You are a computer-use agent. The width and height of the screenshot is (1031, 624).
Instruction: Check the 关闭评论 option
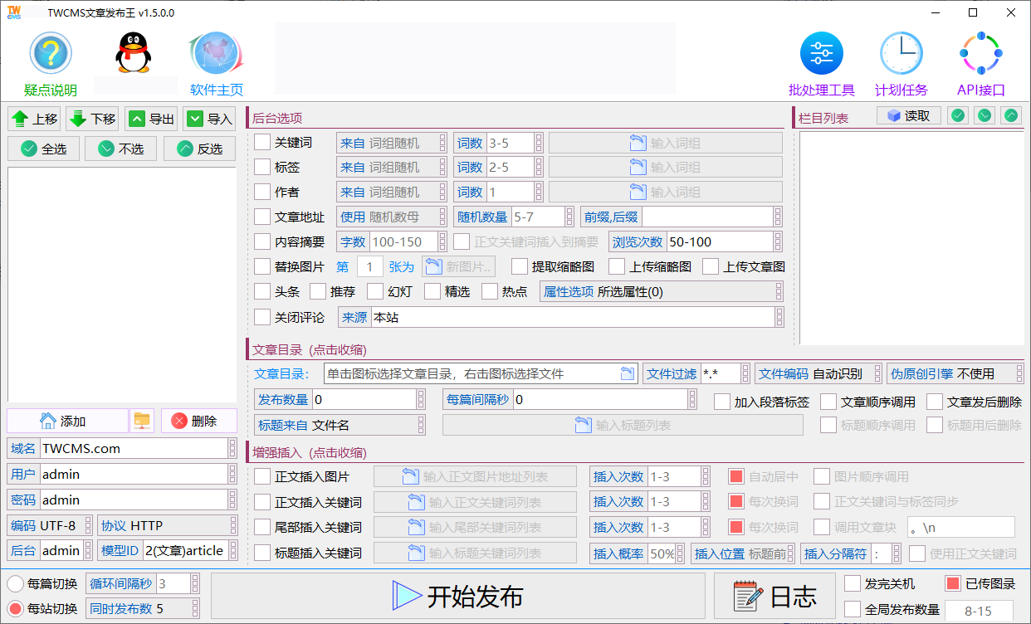click(x=262, y=317)
